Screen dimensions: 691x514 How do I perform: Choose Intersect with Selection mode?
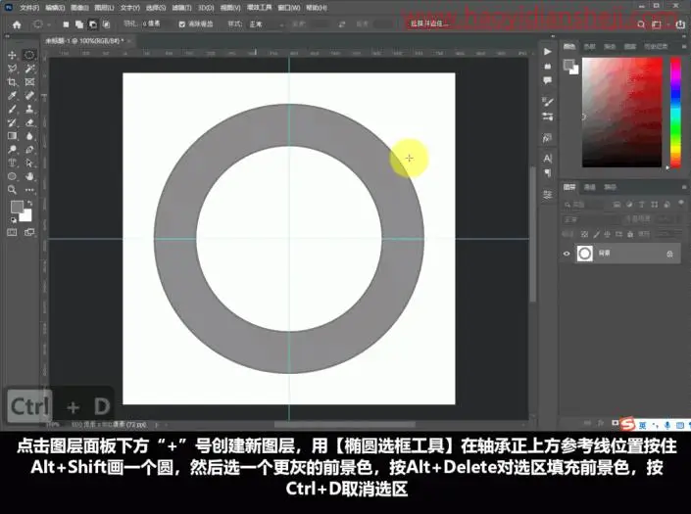pos(107,24)
